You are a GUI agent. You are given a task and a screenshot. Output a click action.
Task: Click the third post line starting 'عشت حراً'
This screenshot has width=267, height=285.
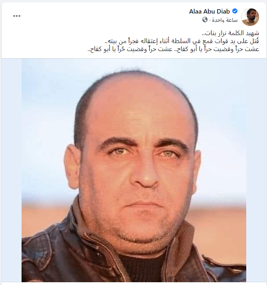tap(173, 49)
